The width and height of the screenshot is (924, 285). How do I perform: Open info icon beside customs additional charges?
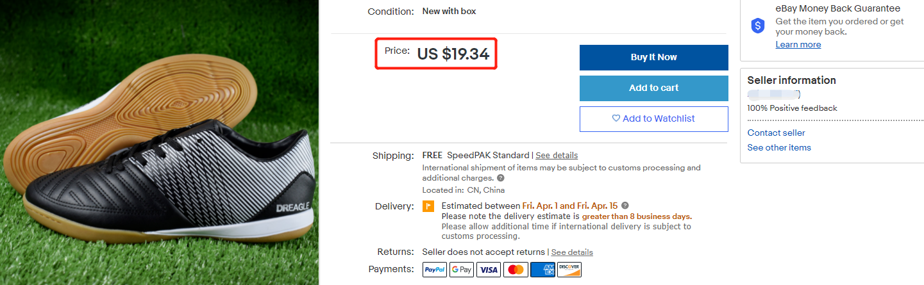coord(501,178)
